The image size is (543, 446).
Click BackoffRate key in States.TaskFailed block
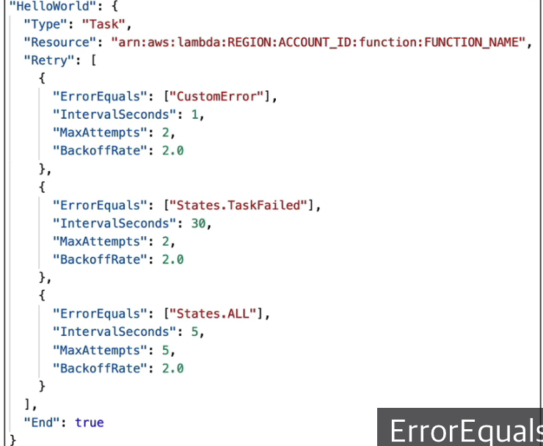pyautogui.click(x=97, y=260)
